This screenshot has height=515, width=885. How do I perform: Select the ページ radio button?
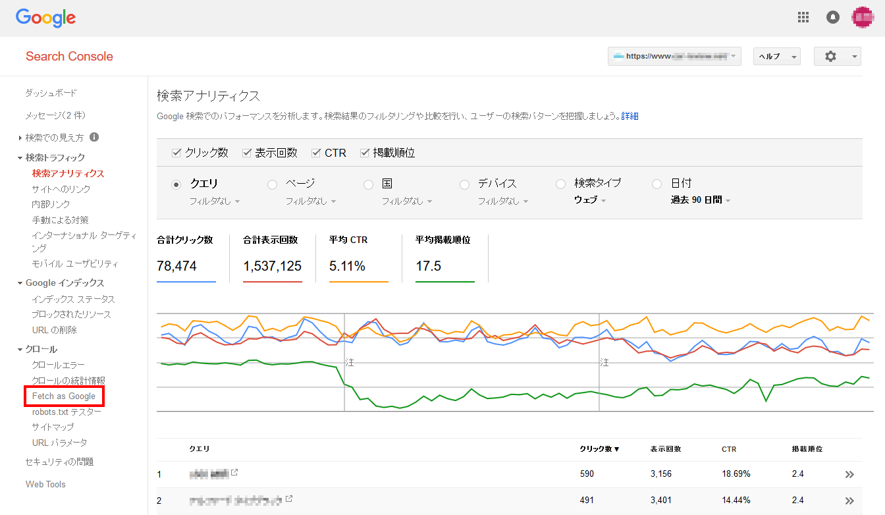tap(272, 185)
